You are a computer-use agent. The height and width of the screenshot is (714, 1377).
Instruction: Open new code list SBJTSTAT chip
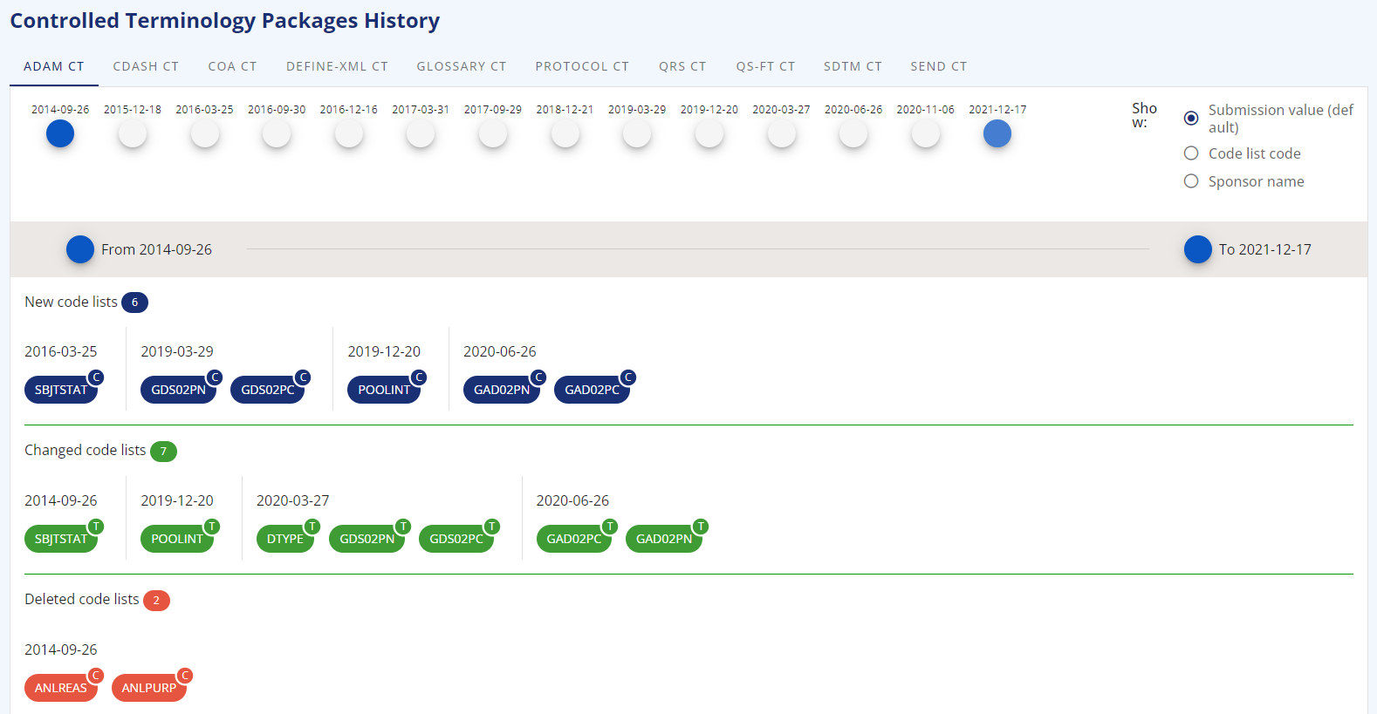61,390
